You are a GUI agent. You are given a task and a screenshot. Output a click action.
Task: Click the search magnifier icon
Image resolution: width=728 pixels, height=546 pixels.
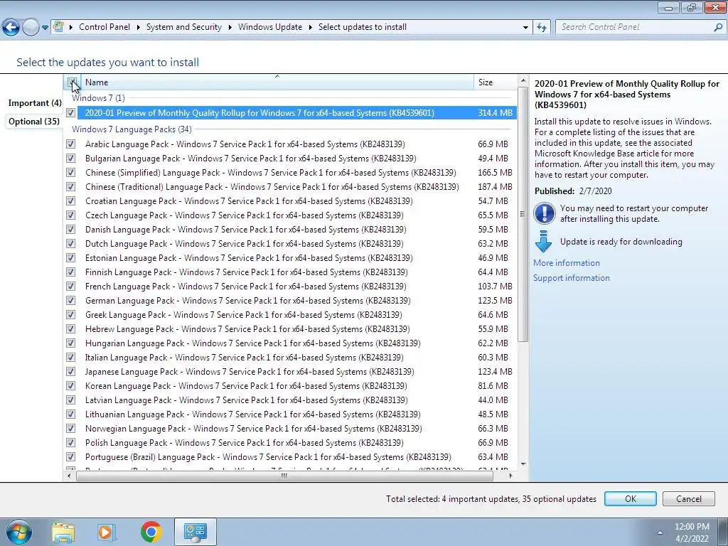718,28
